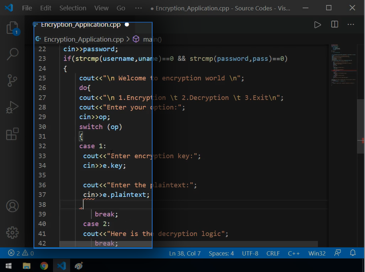Open the Manage settings gear
The width and height of the screenshot is (365, 272).
point(12,232)
